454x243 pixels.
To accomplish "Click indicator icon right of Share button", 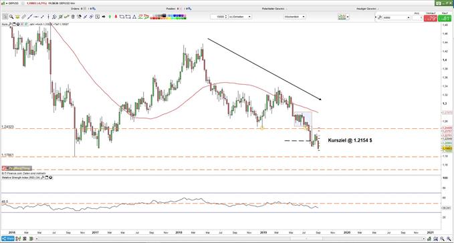I will point(18,239).
